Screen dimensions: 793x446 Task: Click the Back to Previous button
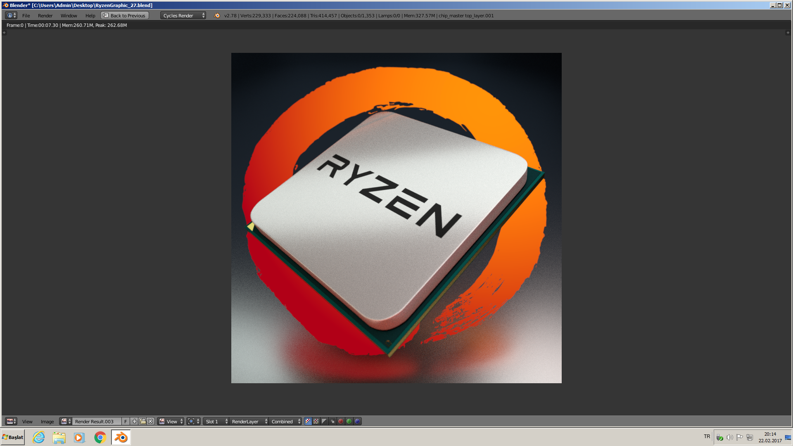(x=125, y=16)
